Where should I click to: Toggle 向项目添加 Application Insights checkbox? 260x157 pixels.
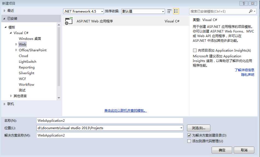click(195, 51)
